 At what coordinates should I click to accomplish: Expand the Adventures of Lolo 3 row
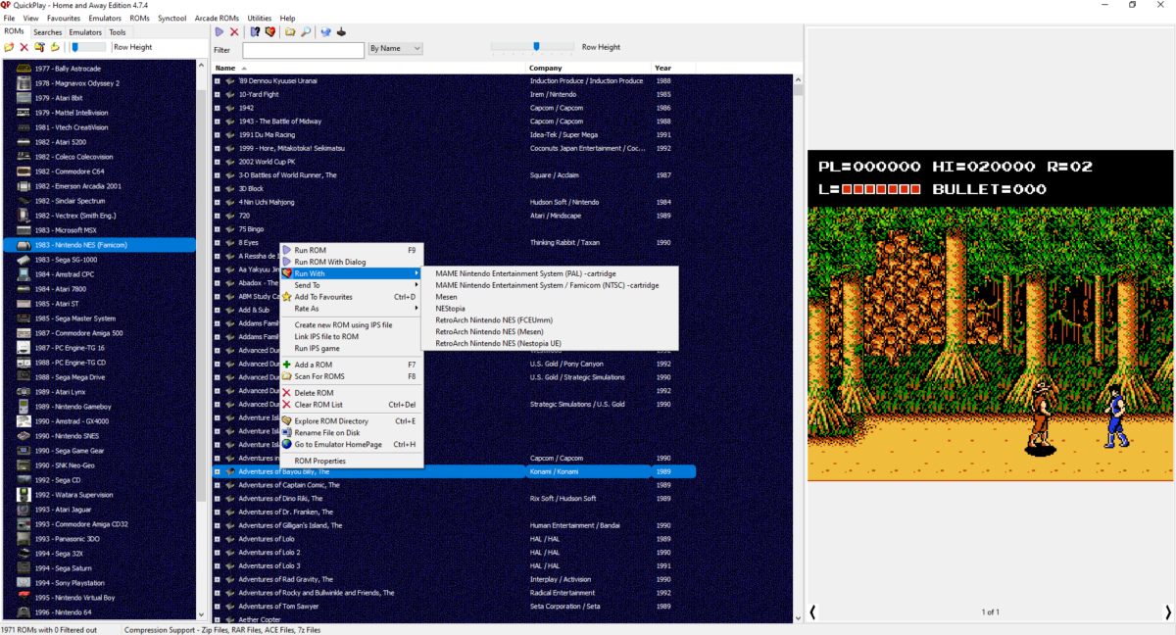click(218, 565)
